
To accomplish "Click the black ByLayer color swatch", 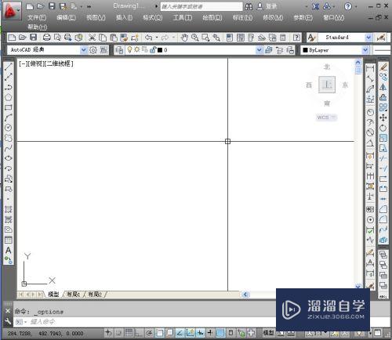I will (x=305, y=50).
